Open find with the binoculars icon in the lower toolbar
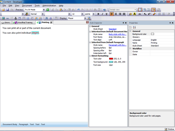The image size is (175, 131). [46, 18]
